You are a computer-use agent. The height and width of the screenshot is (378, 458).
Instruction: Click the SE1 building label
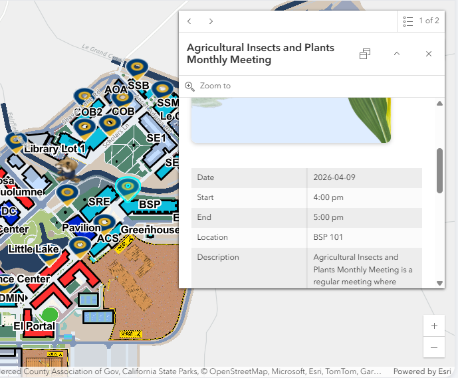click(x=156, y=138)
